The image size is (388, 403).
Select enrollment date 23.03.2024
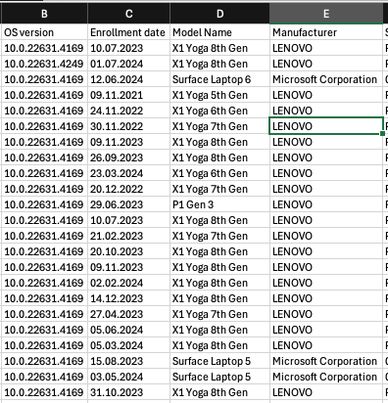point(129,173)
